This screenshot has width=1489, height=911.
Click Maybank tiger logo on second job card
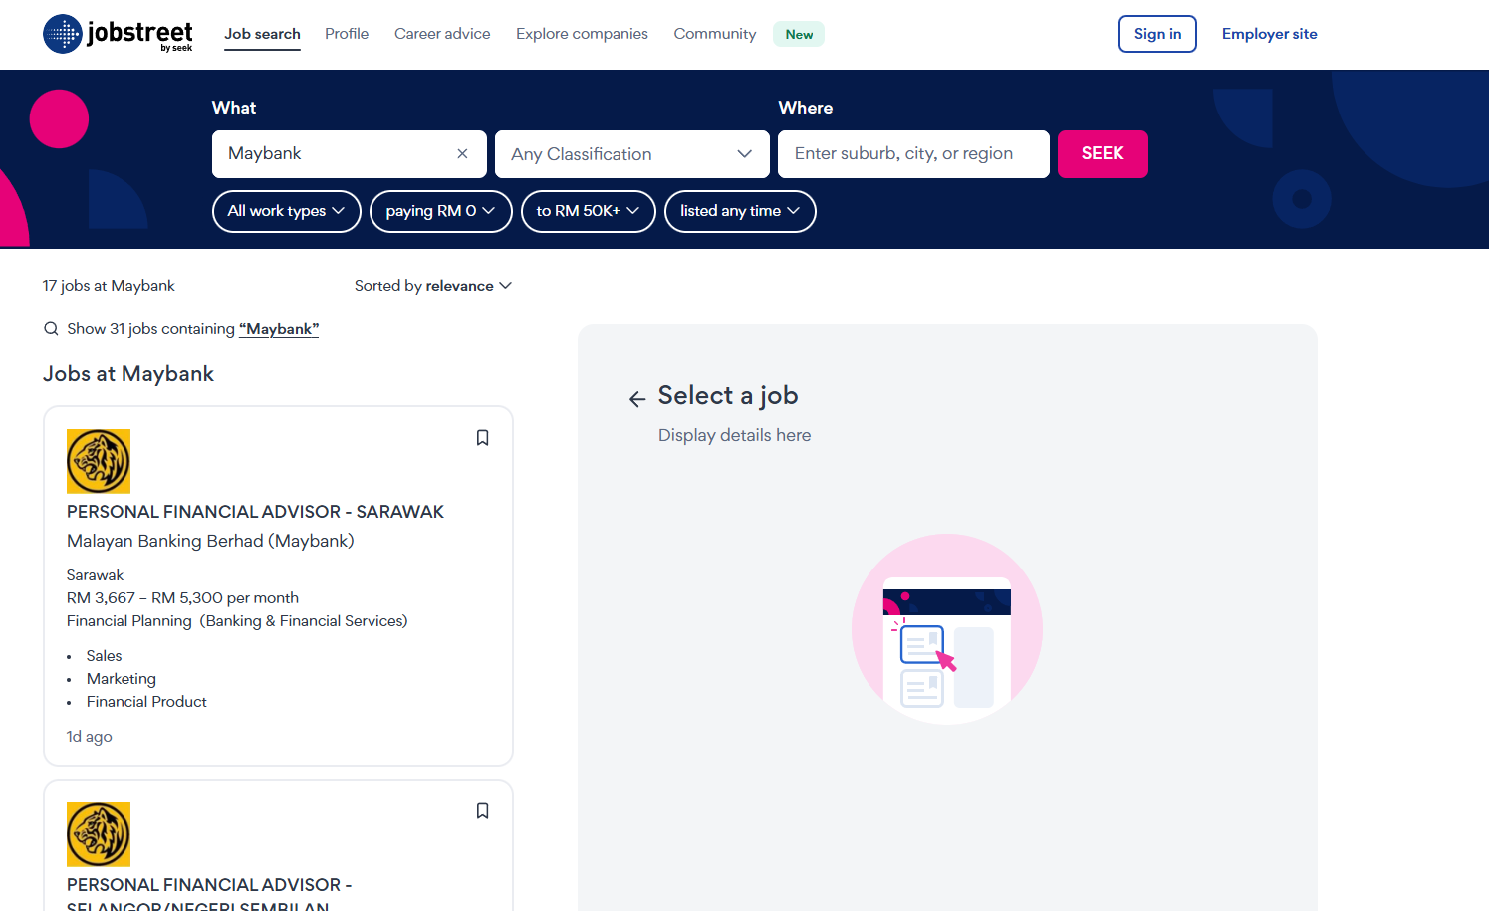99,834
